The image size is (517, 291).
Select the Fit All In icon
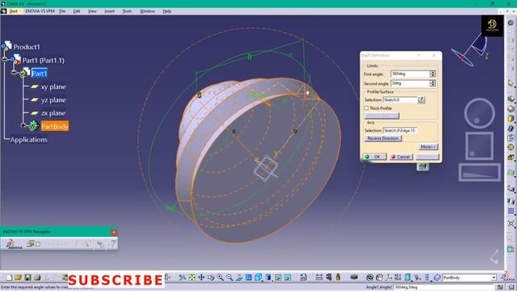tap(192, 277)
